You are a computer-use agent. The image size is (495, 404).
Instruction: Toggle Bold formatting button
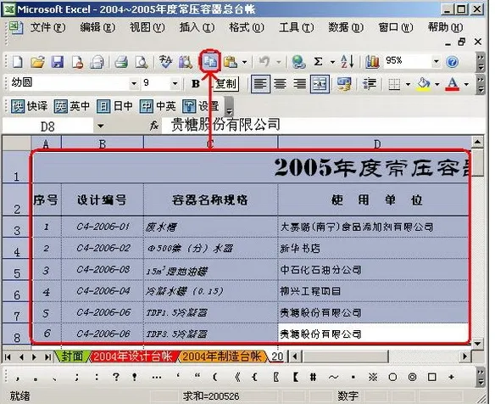click(x=196, y=84)
